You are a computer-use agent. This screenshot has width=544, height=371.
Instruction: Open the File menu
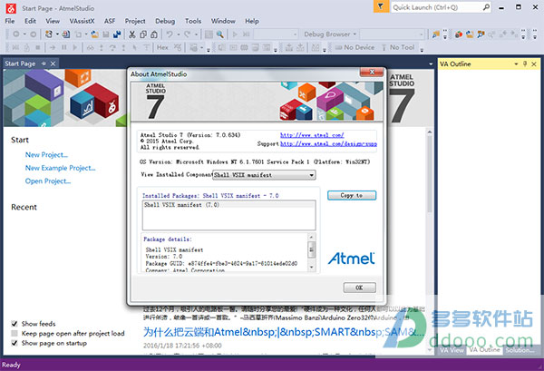point(10,21)
